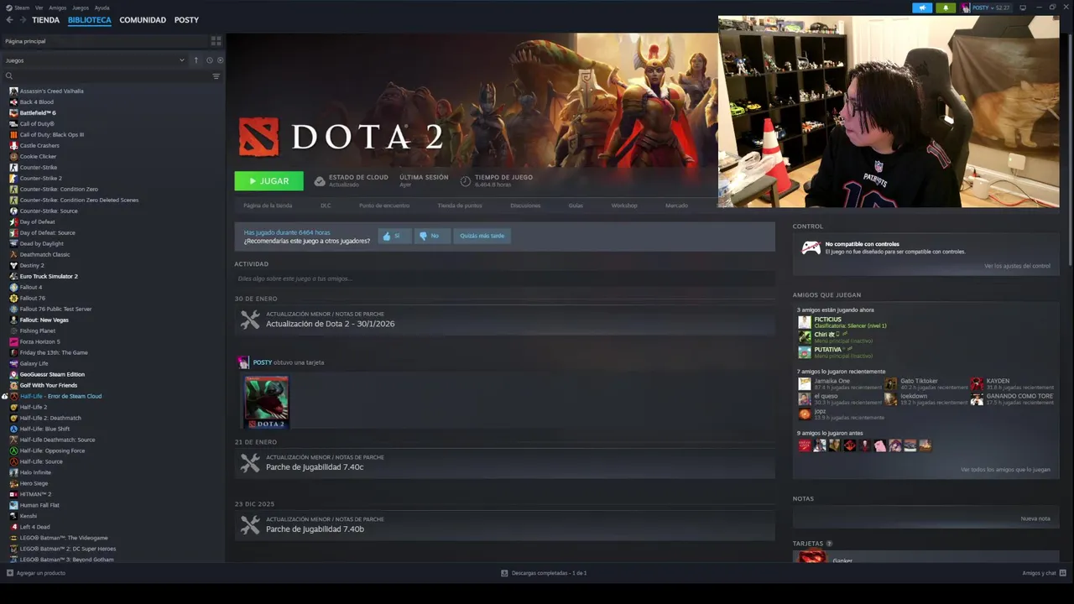Select Counter-Strike 2 in game list
This screenshot has height=604, width=1074.
coord(41,178)
